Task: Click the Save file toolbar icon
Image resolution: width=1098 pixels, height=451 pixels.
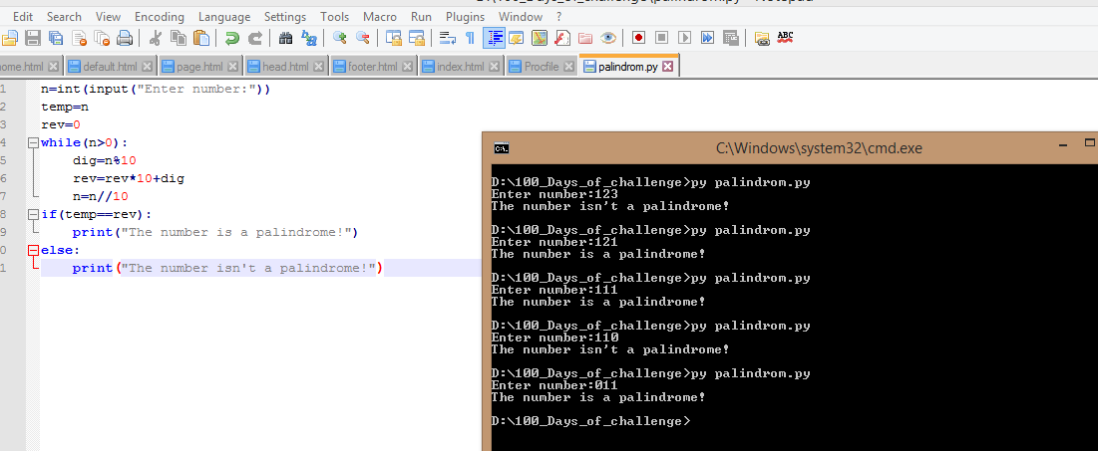Action: click(x=32, y=38)
